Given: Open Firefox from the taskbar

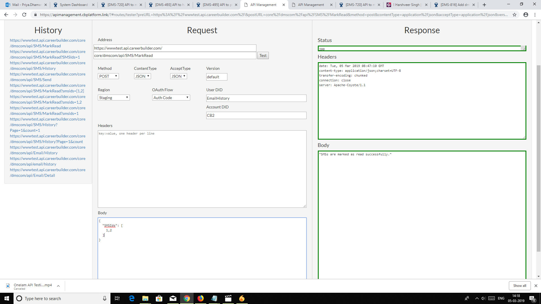Looking at the screenshot, I should (x=201, y=298).
